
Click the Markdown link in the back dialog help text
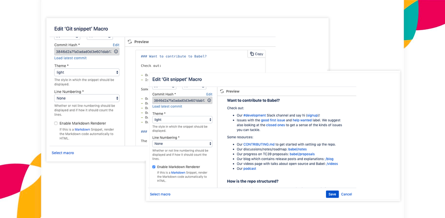click(x=82, y=129)
